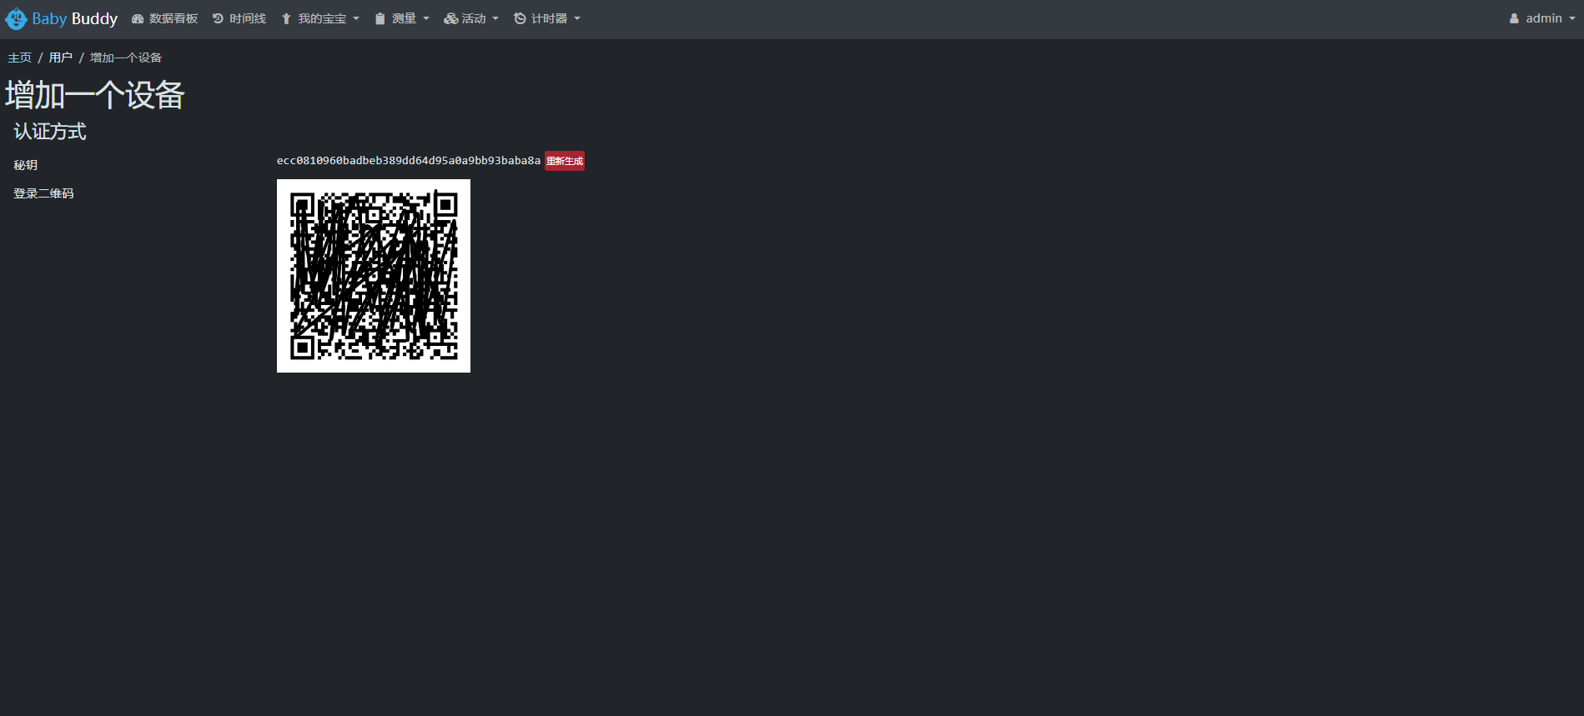Click the clipboard icon beside 测量

[380, 19]
